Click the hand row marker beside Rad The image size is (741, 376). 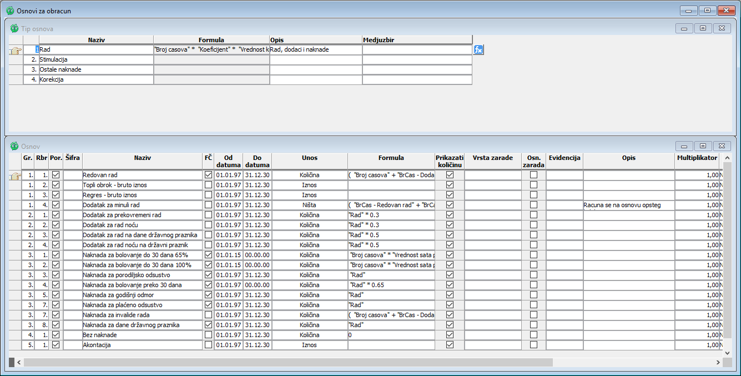point(16,51)
